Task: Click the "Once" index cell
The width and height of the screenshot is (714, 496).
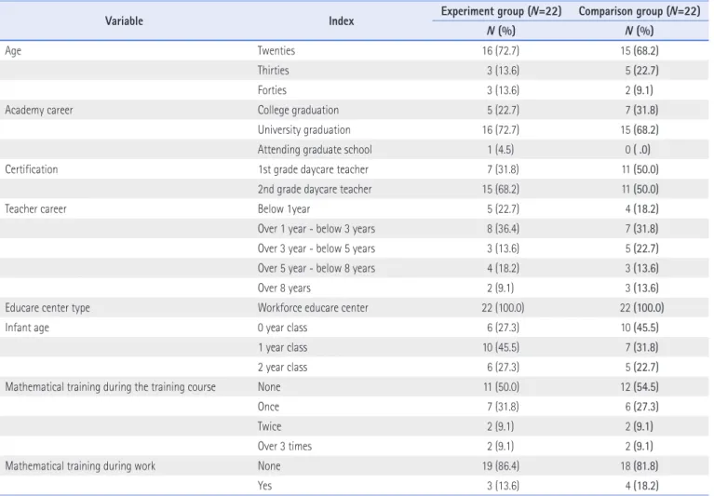Action: point(268,407)
